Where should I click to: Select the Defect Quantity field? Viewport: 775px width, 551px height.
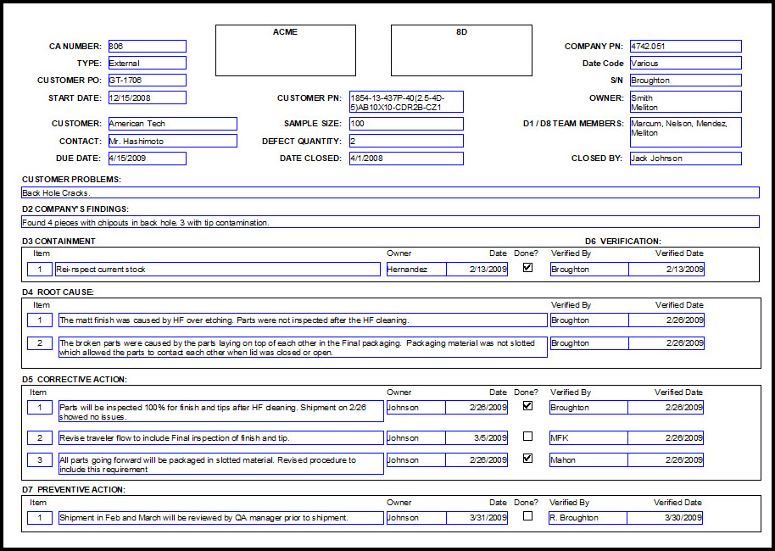point(406,141)
